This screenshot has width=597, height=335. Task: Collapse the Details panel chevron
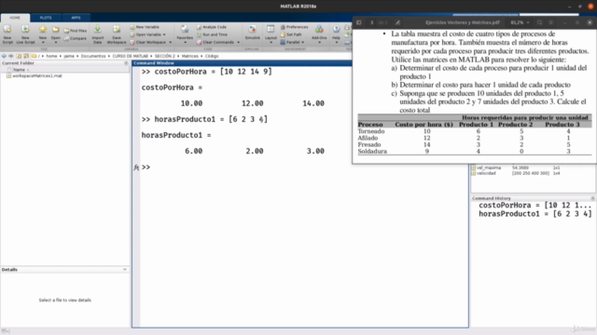coord(124,269)
